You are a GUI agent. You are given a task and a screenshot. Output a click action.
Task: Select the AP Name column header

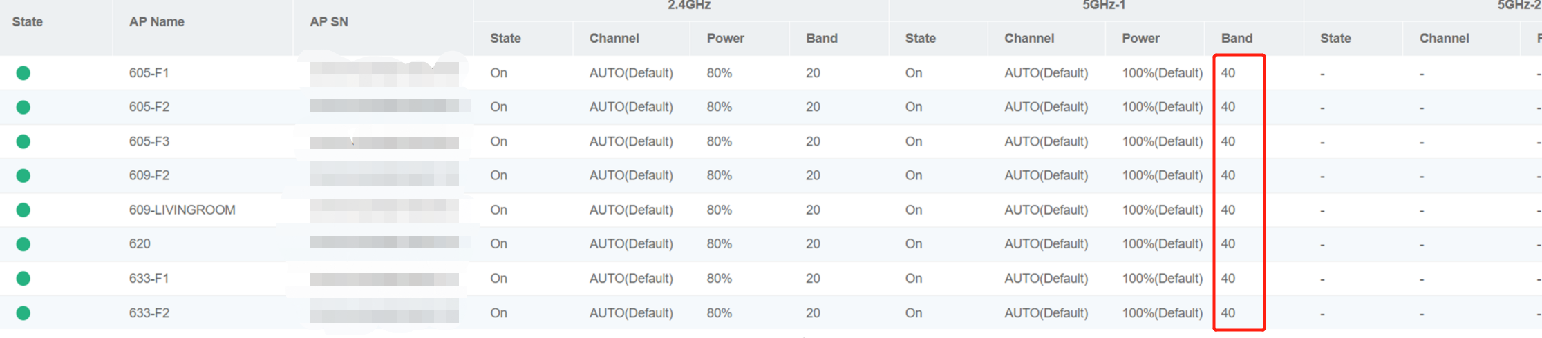[156, 22]
